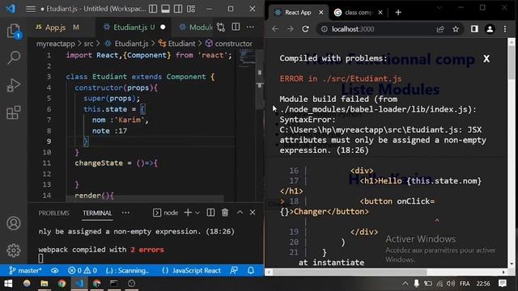Image resolution: width=518 pixels, height=291 pixels.
Task: Synchronize changes cloud icon in status bar
Action: click(x=55, y=271)
